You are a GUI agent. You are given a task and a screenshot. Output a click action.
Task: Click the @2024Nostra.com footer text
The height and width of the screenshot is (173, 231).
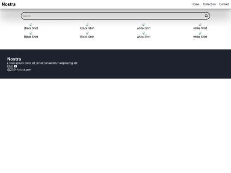19,70
